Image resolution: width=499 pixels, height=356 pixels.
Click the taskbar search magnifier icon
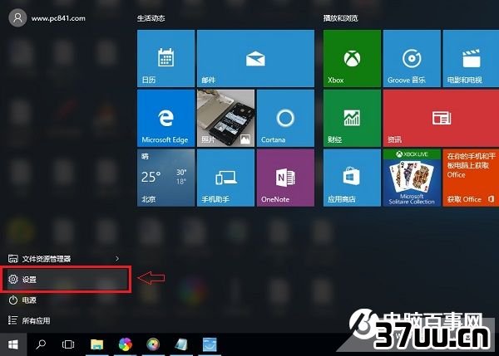(x=41, y=344)
